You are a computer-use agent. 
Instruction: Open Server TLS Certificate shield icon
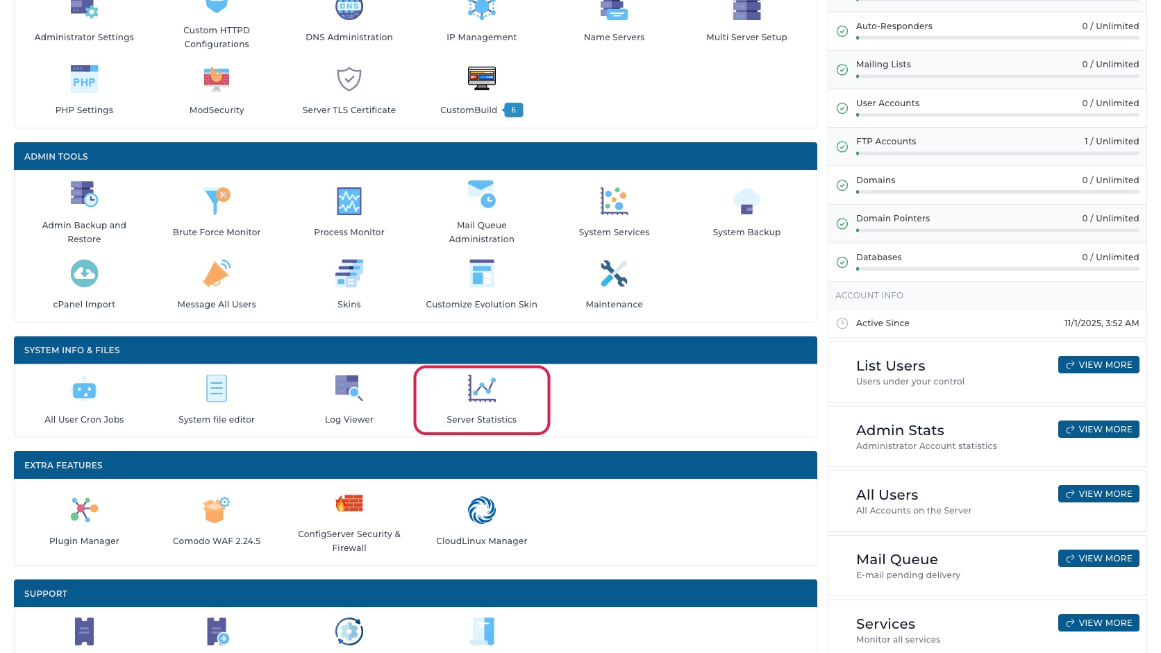click(349, 79)
